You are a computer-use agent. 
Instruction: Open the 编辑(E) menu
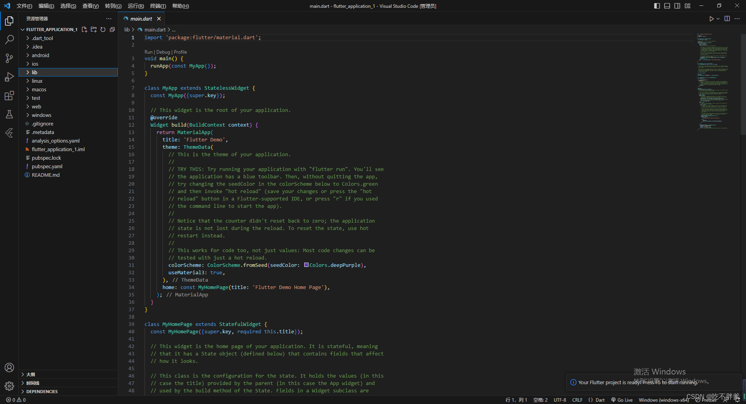click(46, 6)
